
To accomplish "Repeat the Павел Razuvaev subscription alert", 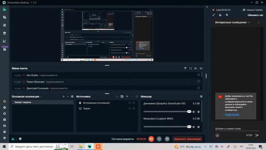I will coord(199,82).
